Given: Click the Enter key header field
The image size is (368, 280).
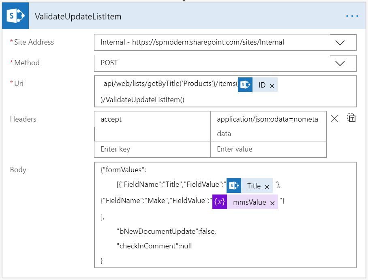Looking at the screenshot, I should point(152,149).
